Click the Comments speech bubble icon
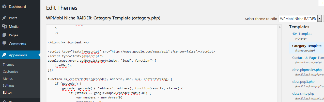Image resolution: width=324 pixels, height=102 pixels. click(x=4, y=44)
